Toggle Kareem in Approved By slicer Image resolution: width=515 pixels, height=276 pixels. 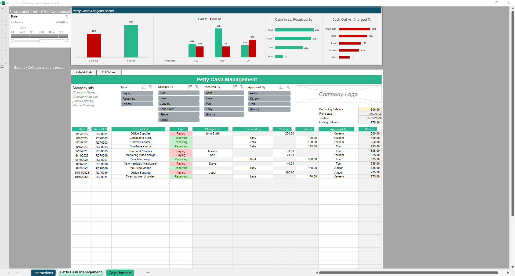(x=269, y=99)
